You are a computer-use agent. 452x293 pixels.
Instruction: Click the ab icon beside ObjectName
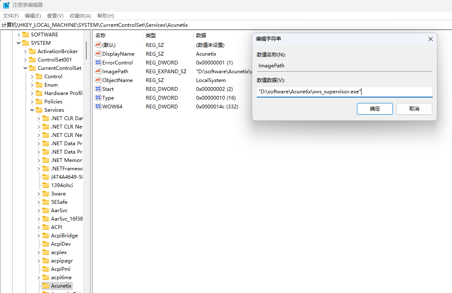click(98, 80)
